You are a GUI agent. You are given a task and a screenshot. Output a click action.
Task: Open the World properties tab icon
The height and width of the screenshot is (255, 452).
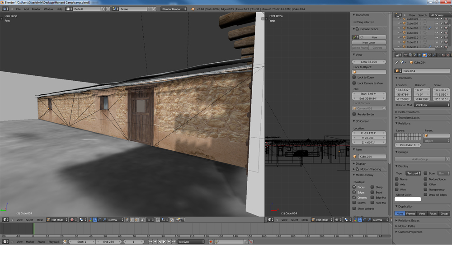tap(420, 55)
